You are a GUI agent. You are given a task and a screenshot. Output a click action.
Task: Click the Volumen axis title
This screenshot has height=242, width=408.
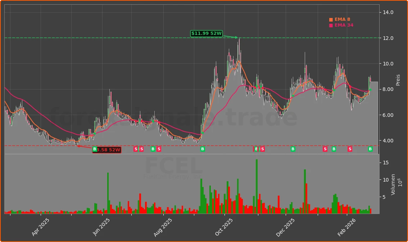[393, 184]
